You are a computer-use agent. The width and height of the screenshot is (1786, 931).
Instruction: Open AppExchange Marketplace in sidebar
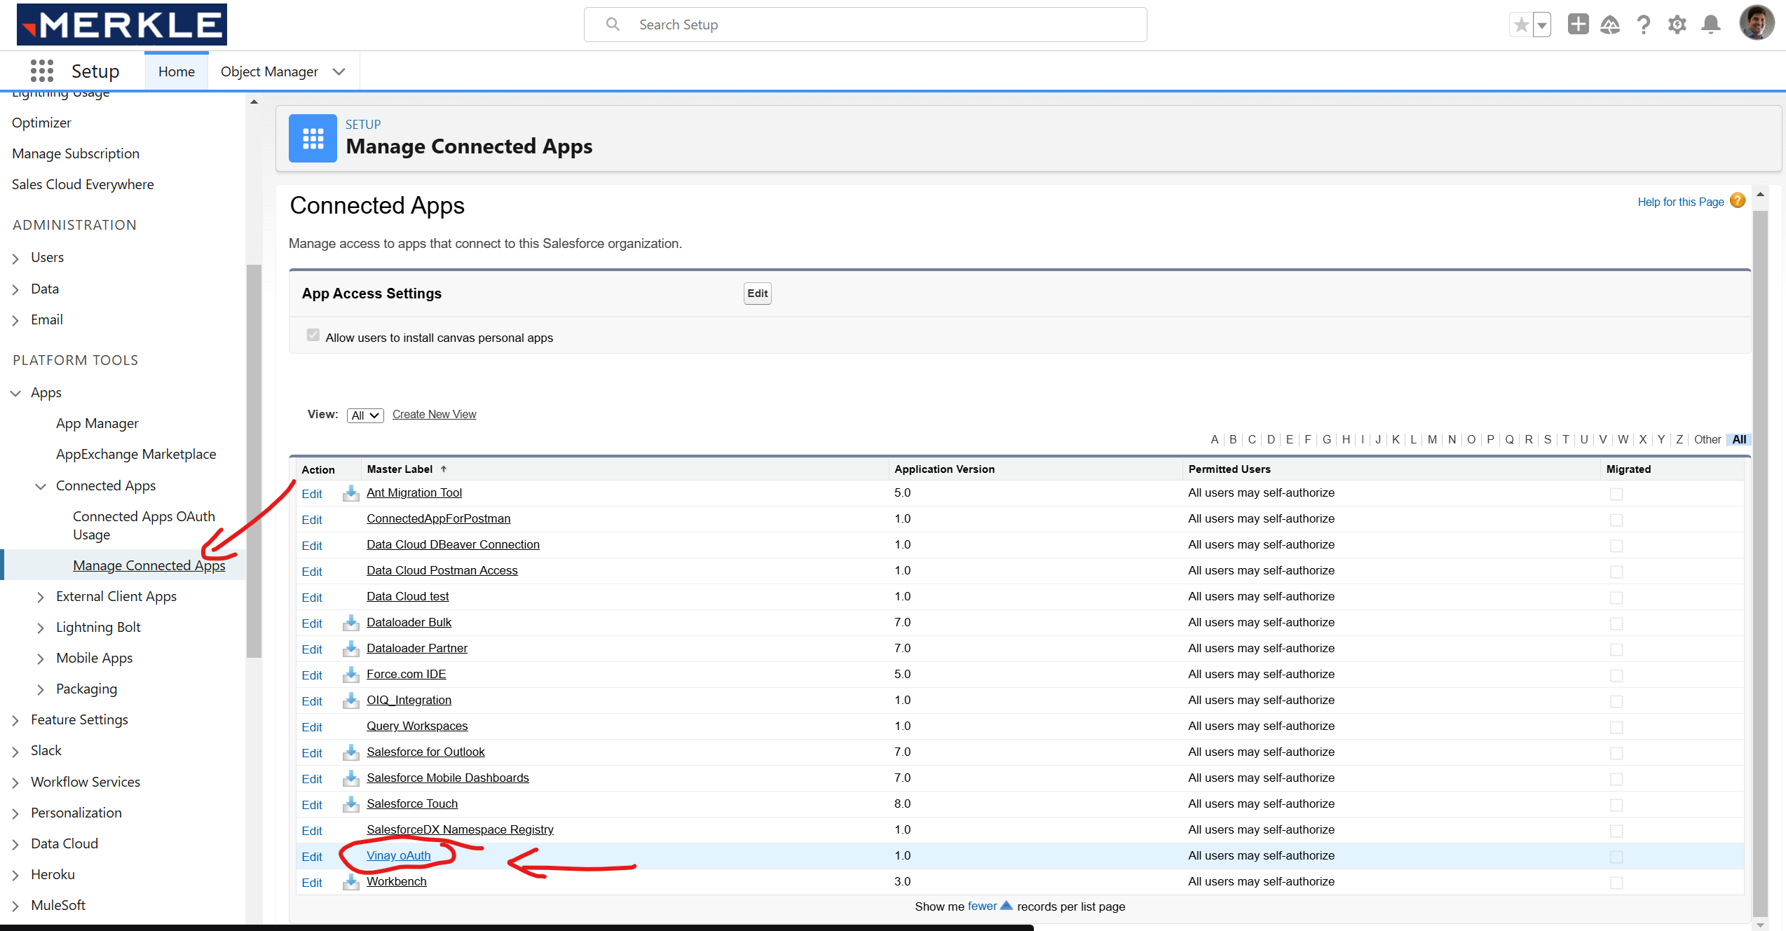tap(136, 454)
